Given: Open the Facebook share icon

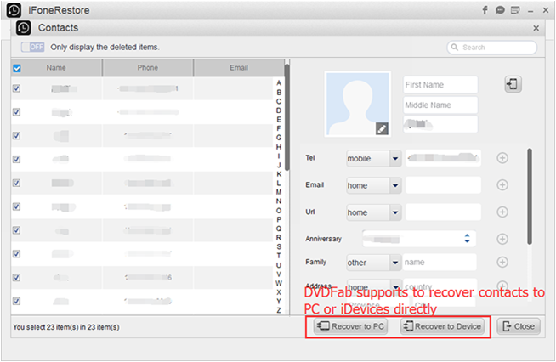Looking at the screenshot, I should pos(485,10).
